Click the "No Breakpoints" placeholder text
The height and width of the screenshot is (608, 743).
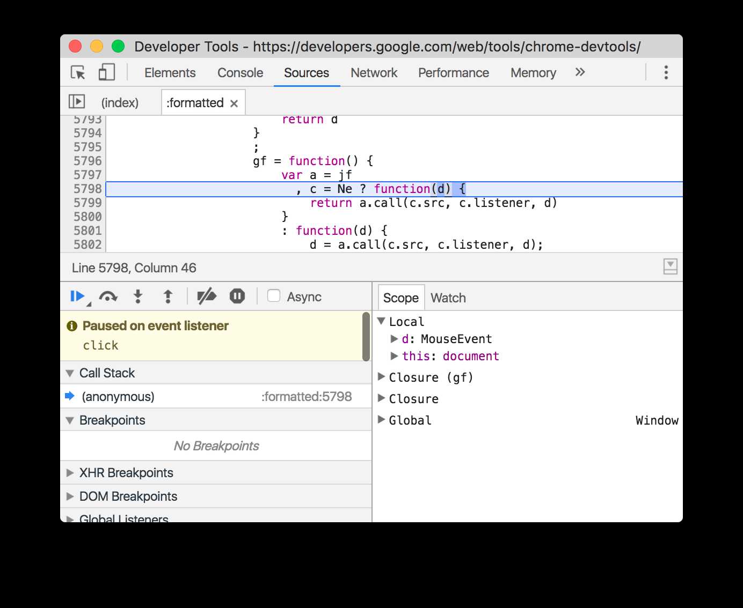pos(216,446)
